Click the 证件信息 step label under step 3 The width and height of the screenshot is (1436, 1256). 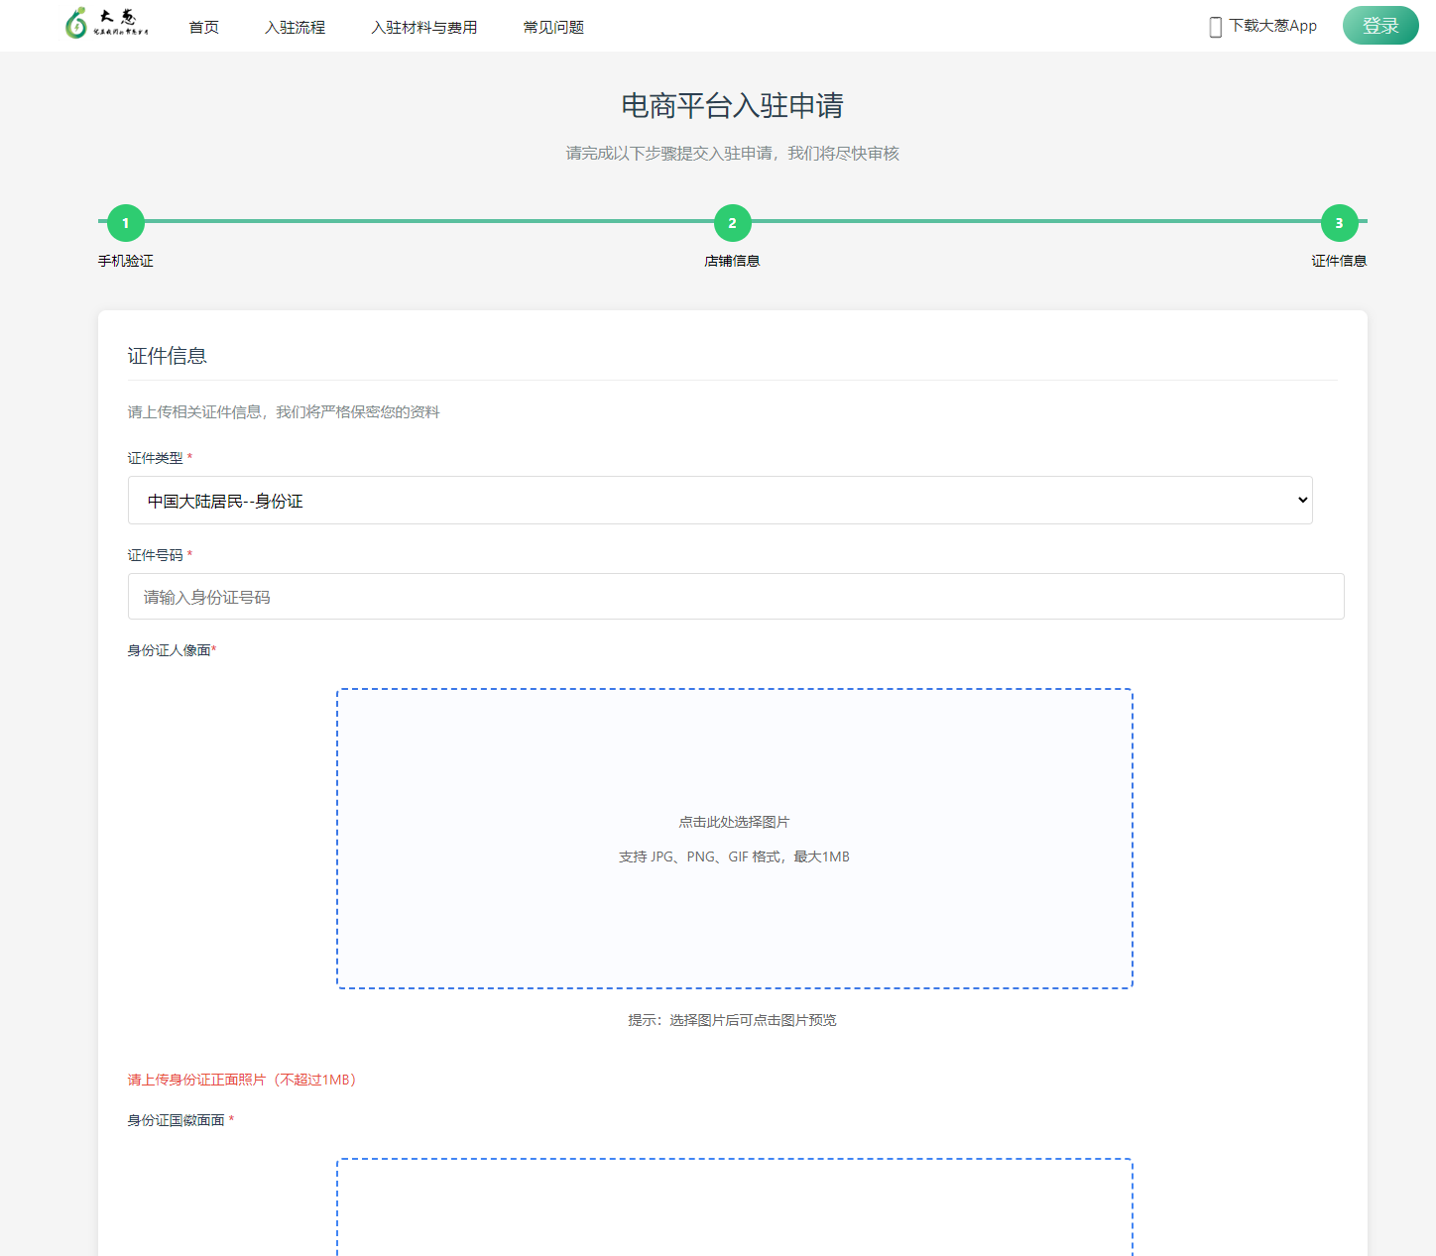tap(1339, 261)
